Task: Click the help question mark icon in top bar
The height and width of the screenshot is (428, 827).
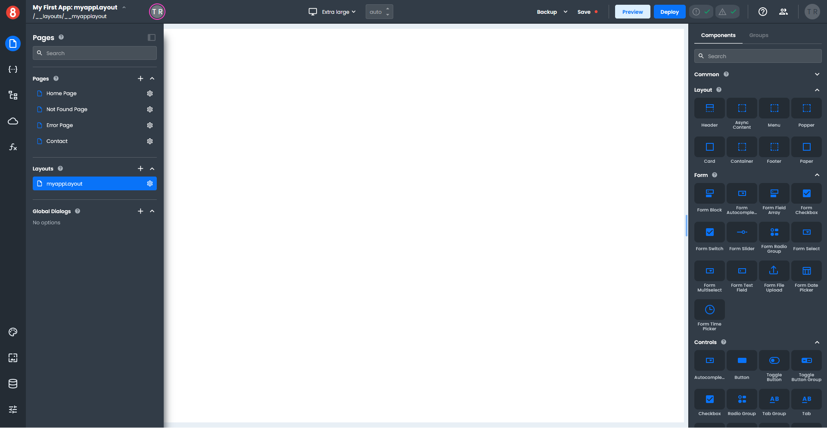Action: (762, 12)
